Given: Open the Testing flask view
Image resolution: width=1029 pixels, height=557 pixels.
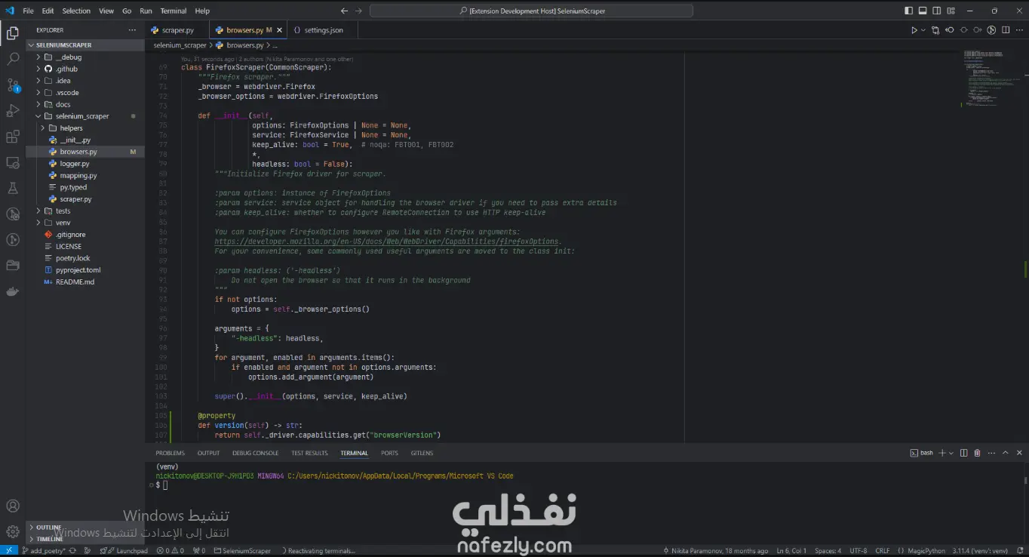Looking at the screenshot, I should point(13,188).
